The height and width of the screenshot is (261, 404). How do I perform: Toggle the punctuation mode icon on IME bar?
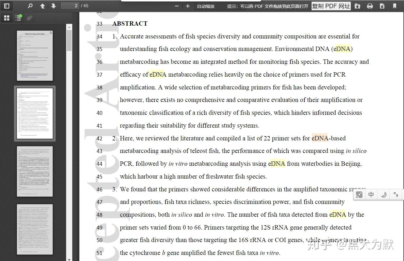point(396,195)
